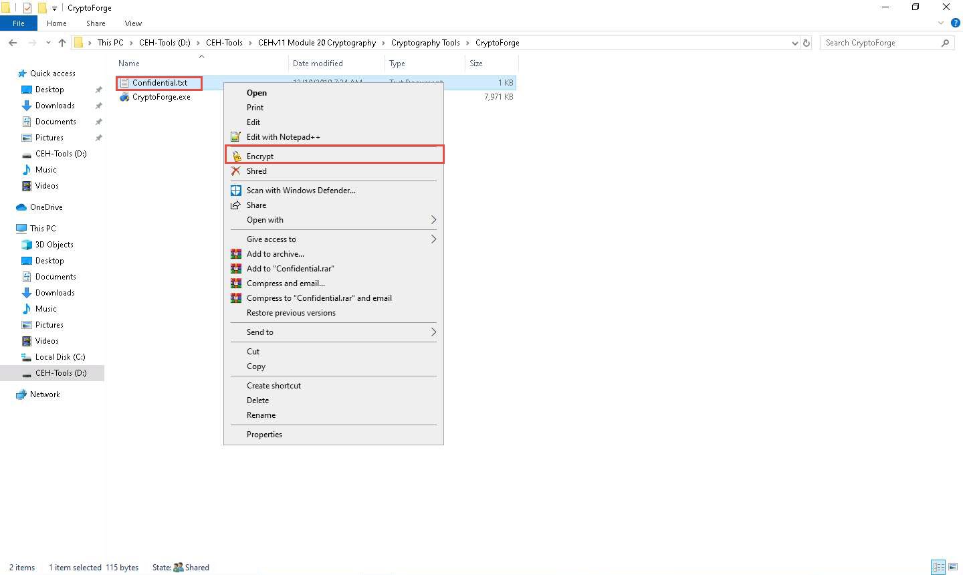Select Local Disk (C:) in navigation pane
963x575 pixels.
(x=60, y=357)
